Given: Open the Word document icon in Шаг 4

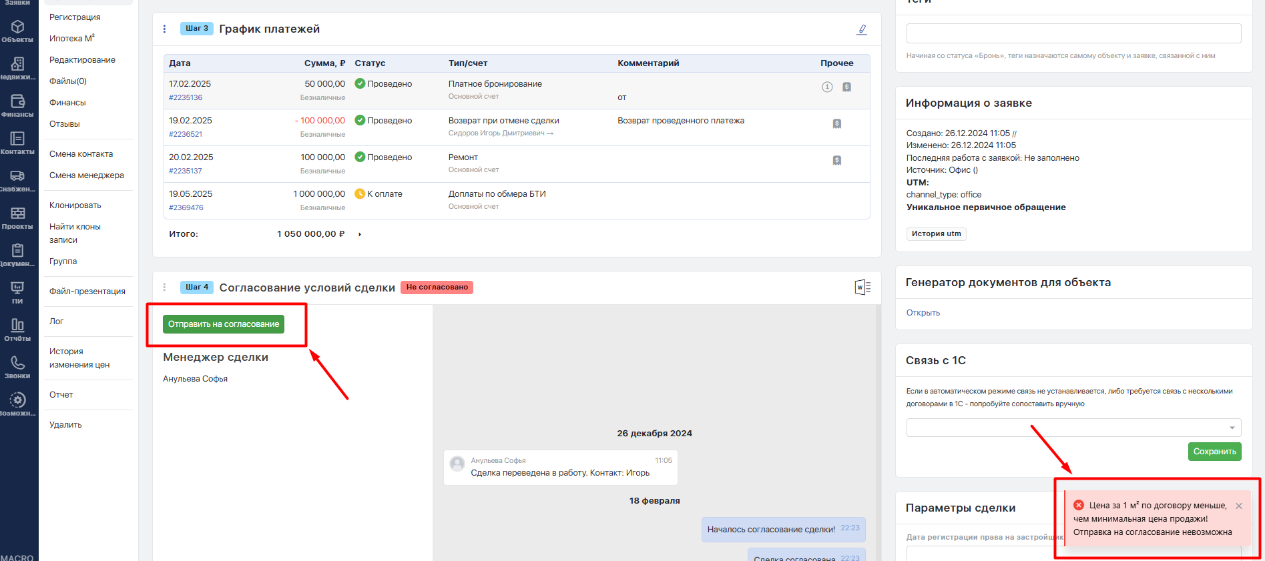Looking at the screenshot, I should point(862,288).
